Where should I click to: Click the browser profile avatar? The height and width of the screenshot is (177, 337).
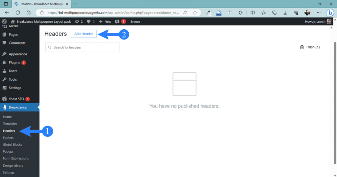coord(307,13)
